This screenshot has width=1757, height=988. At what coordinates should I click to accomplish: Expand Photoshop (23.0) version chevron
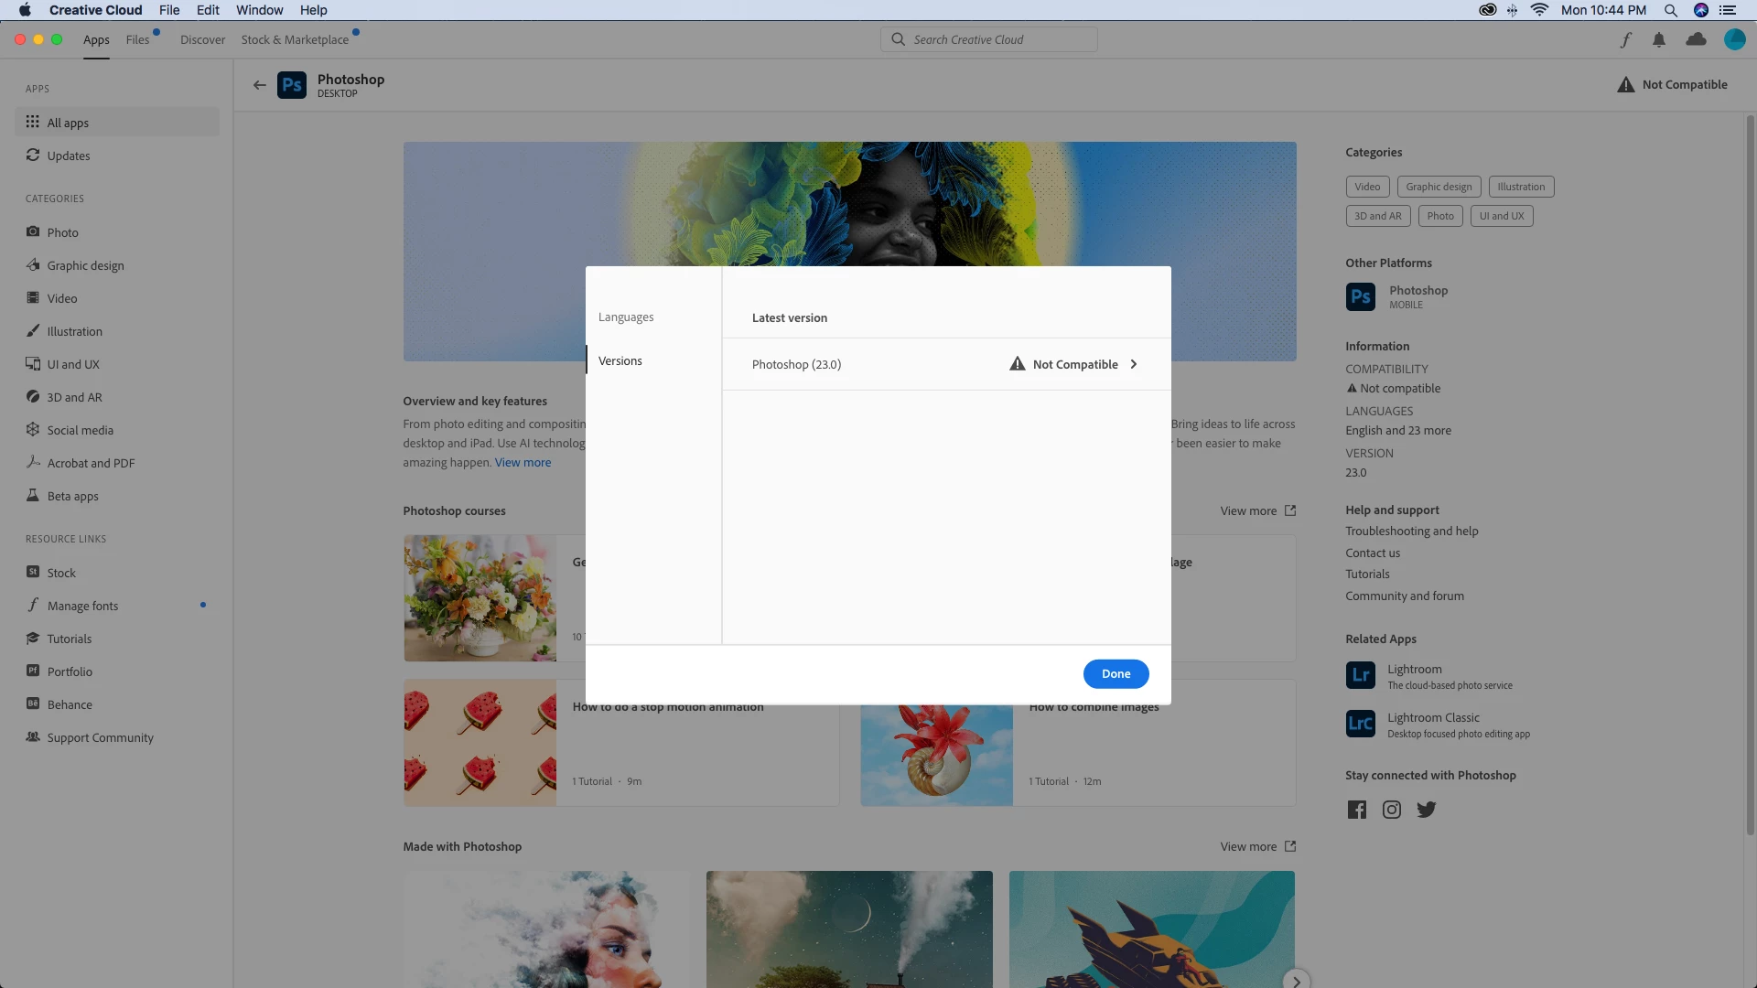[1133, 364]
